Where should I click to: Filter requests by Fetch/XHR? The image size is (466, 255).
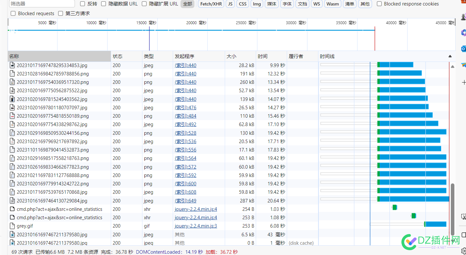pos(211,4)
